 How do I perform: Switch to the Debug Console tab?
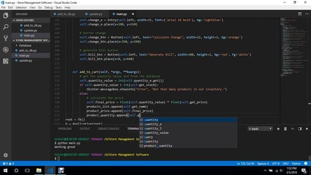108,129
